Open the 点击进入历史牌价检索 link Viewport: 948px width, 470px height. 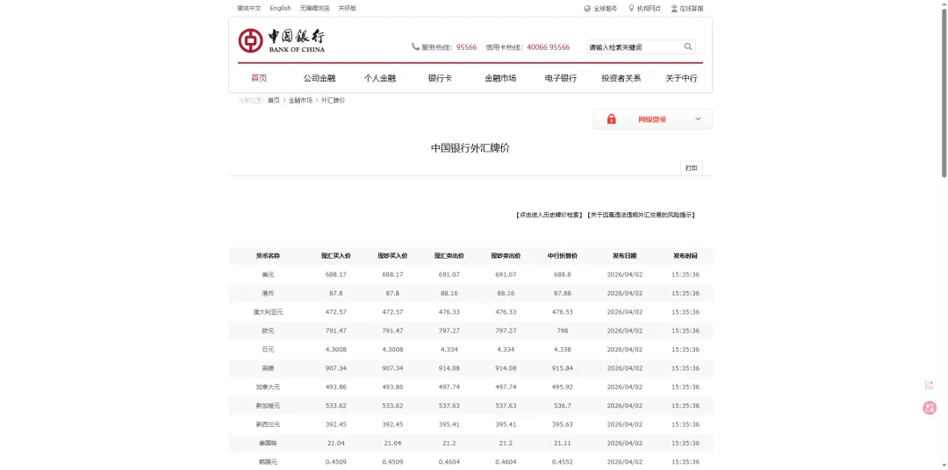(549, 215)
